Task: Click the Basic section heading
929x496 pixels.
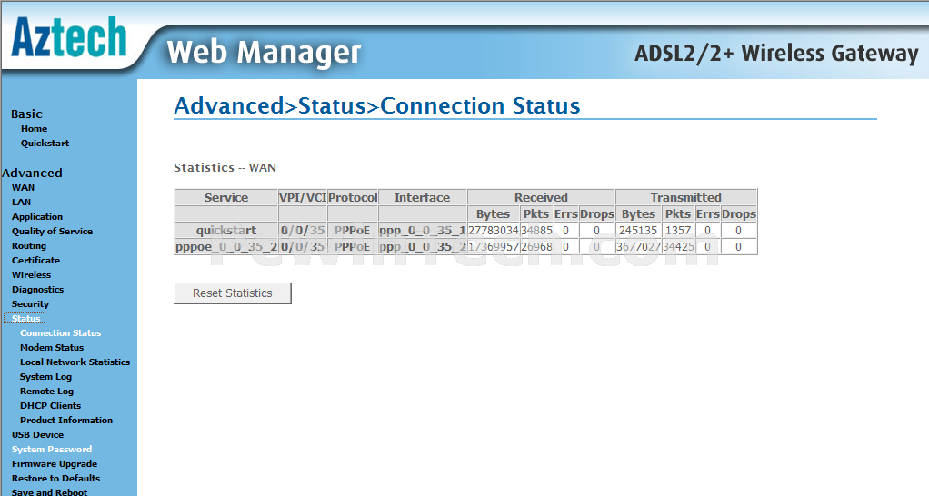Action: (x=26, y=114)
